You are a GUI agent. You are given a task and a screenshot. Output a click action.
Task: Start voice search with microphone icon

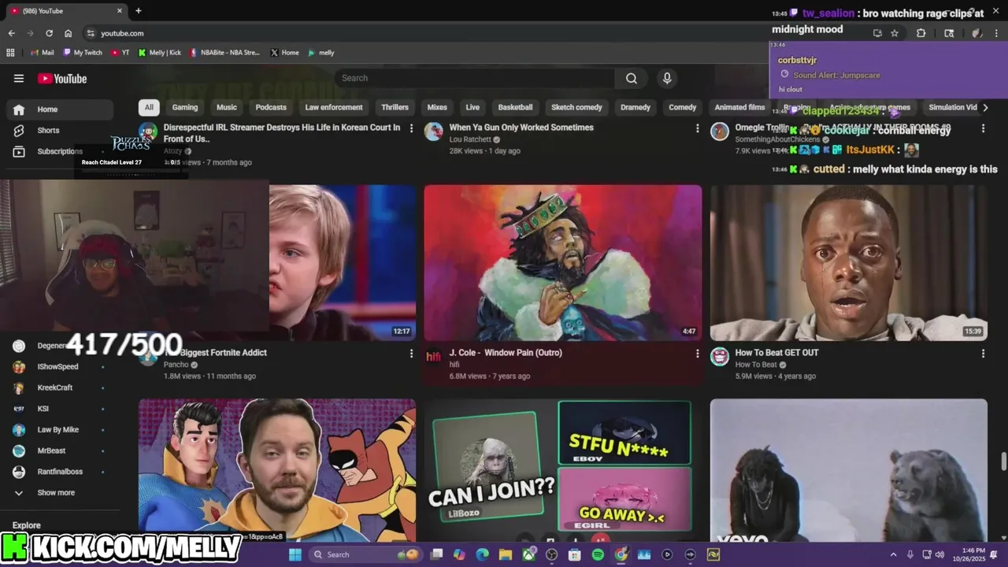tap(667, 78)
